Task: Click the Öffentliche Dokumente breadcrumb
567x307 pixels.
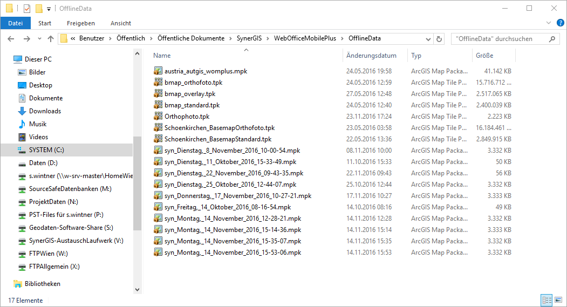Action: click(190, 39)
